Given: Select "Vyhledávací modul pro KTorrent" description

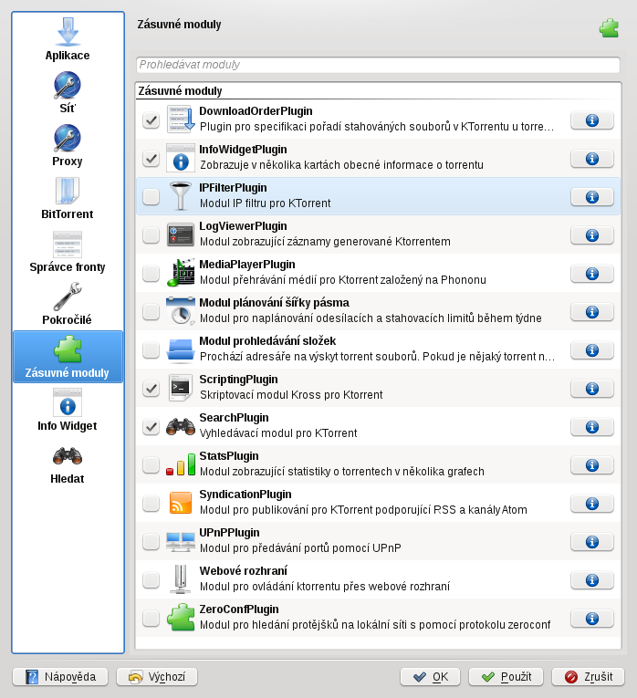Looking at the screenshot, I should click(x=278, y=433).
